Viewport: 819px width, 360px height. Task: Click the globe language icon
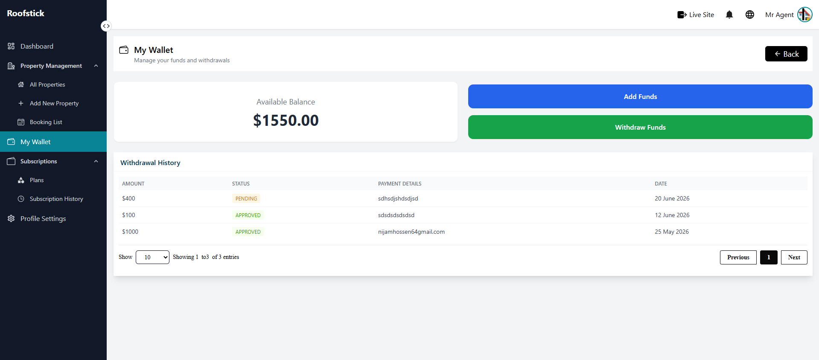click(750, 15)
